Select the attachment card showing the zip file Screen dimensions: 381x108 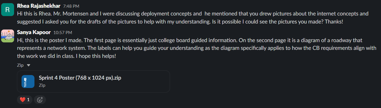93,82
